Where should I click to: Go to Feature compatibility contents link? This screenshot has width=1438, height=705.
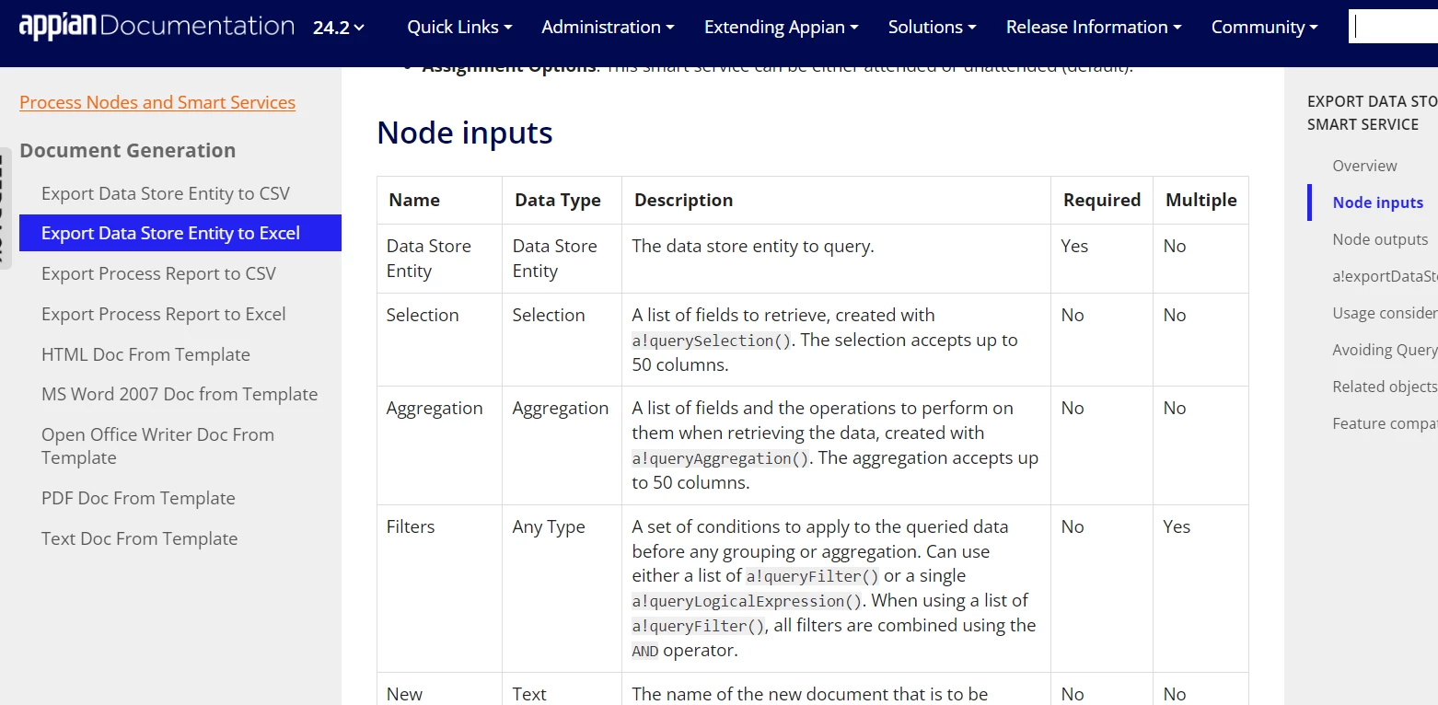pyautogui.click(x=1385, y=423)
